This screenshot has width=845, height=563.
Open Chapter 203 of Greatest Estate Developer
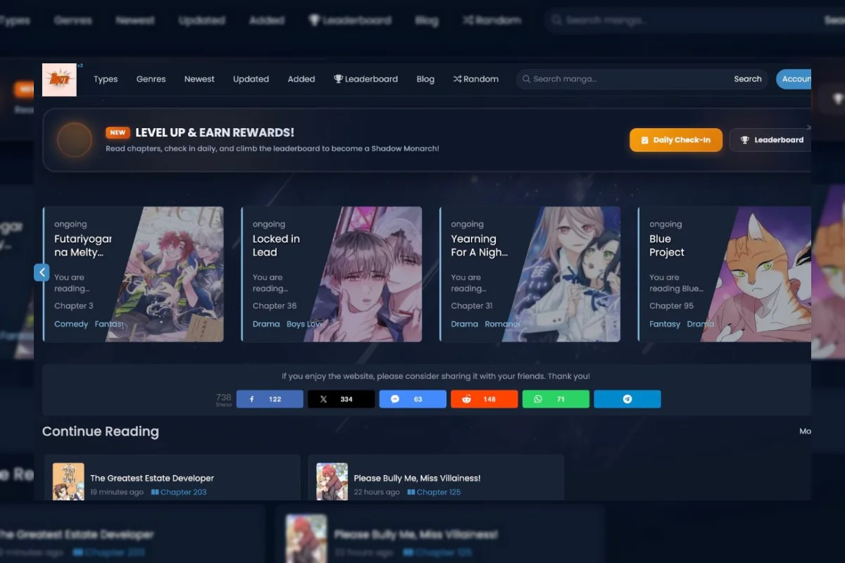coord(179,493)
